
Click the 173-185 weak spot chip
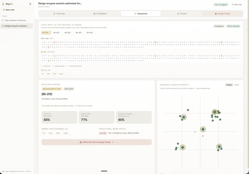(x=103, y=133)
